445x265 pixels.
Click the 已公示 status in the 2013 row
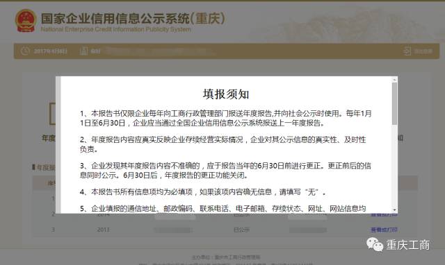coord(241,230)
